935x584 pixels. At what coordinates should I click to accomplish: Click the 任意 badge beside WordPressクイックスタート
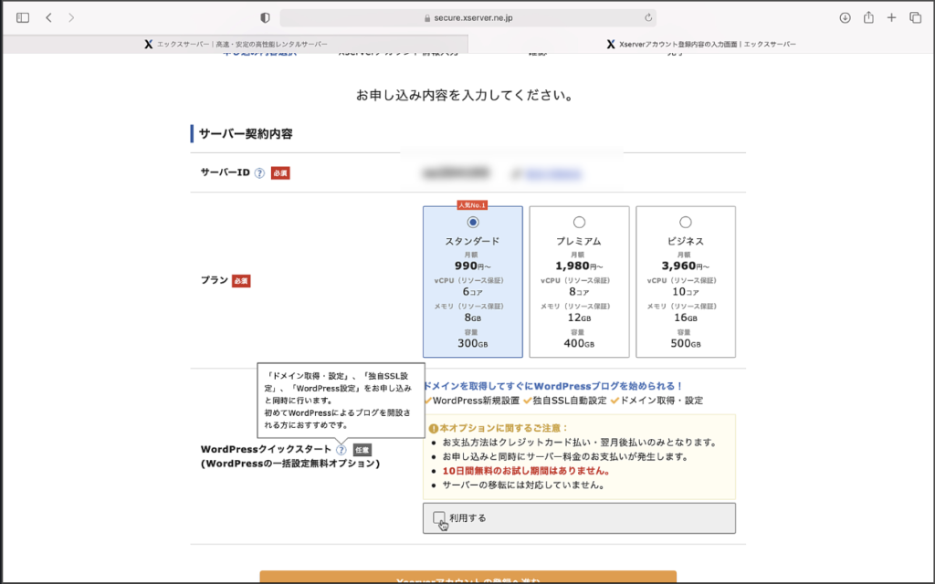click(x=362, y=451)
